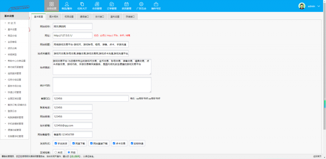Open 订单管理 camera icon section
This screenshot has width=326, height=159.
tap(112, 6)
